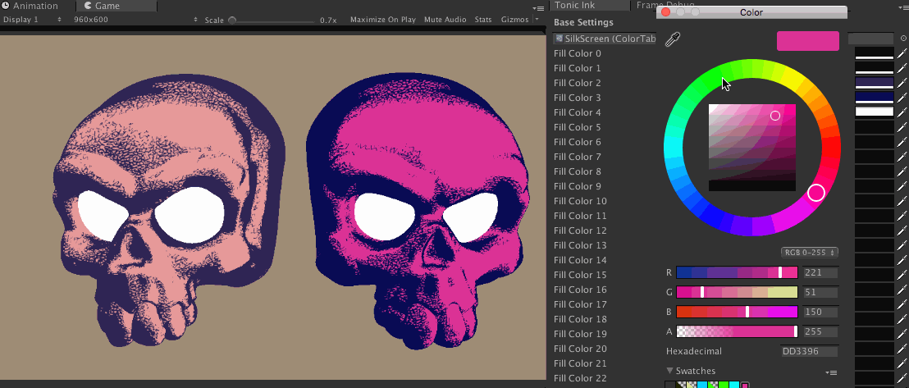The image size is (909, 388).
Task: Open the Display 1 dropdown
Action: [x=32, y=20]
